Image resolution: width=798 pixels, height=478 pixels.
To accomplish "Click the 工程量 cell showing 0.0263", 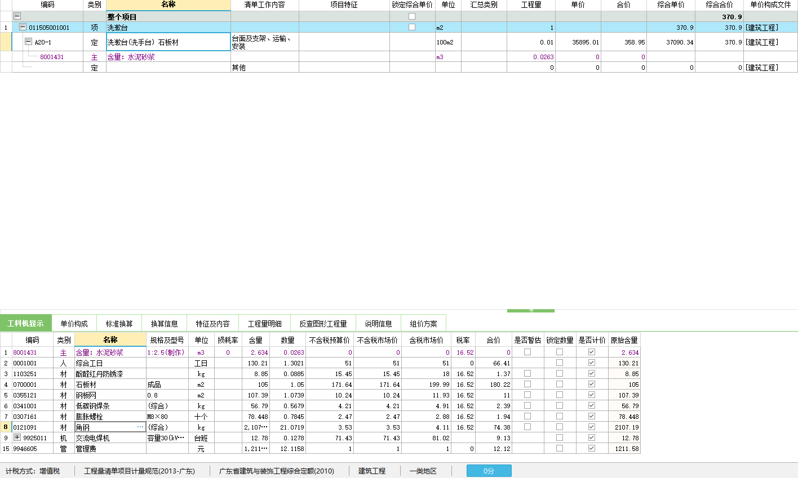I will coord(531,57).
